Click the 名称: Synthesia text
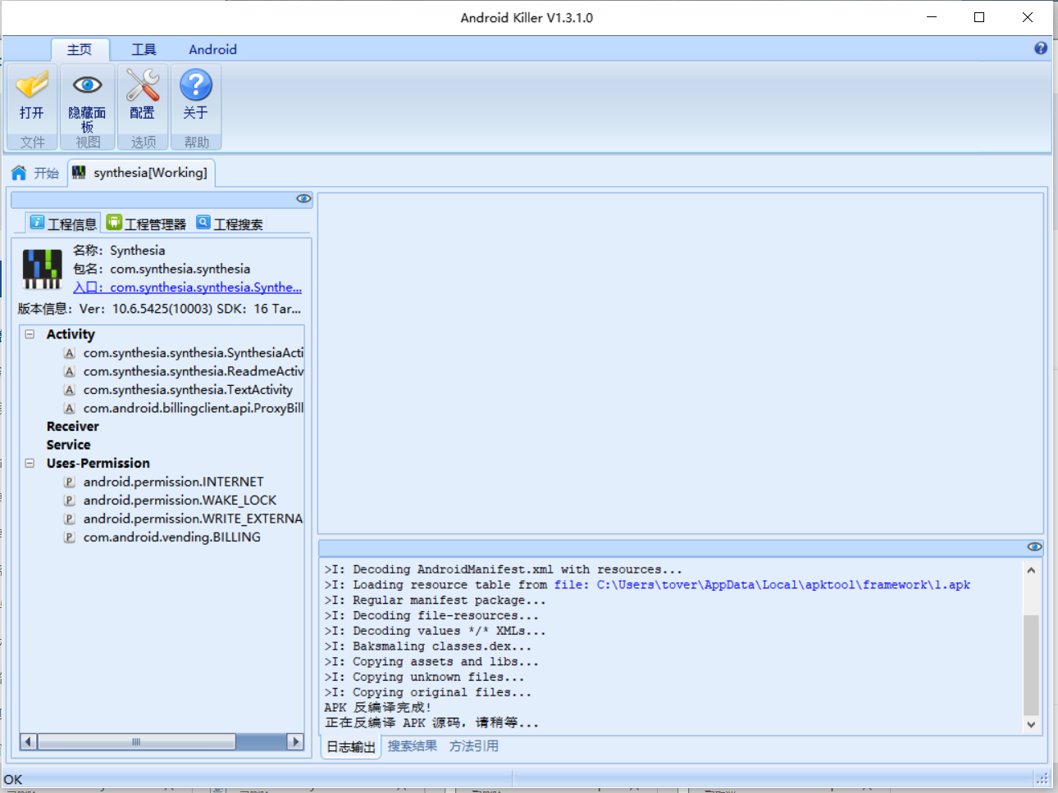 (x=119, y=251)
